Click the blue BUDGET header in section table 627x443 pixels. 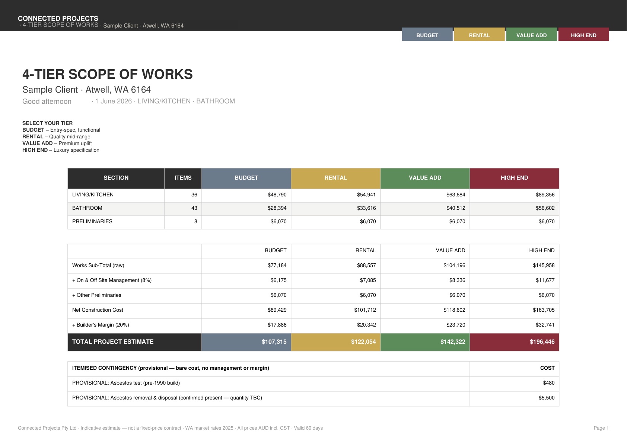pyautogui.click(x=246, y=178)
